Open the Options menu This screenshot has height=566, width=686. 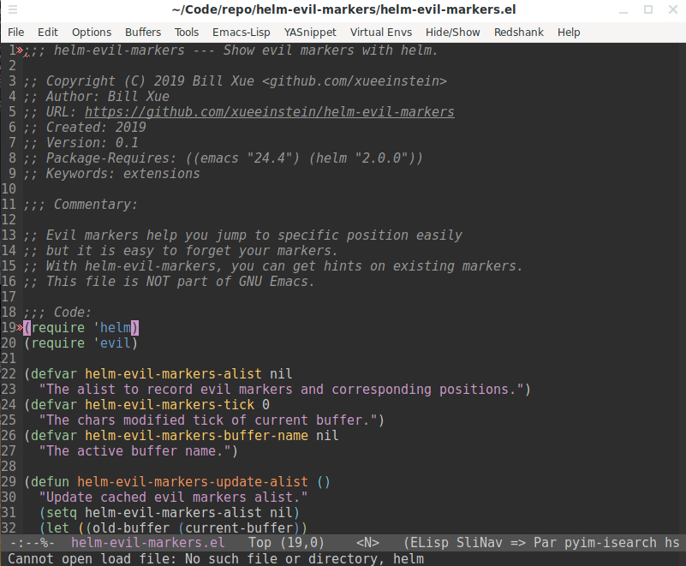click(92, 33)
